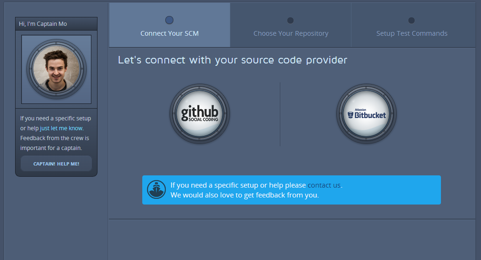Click the step dot above Setup Test Commands
Image resolution: width=481 pixels, height=260 pixels.
click(411, 21)
